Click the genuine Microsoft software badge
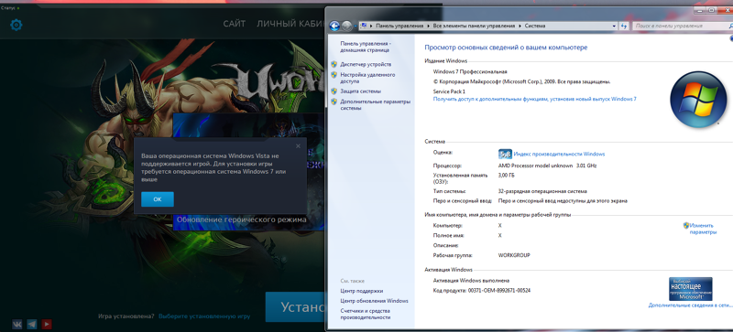The width and height of the screenshot is (733, 332). pyautogui.click(x=691, y=289)
